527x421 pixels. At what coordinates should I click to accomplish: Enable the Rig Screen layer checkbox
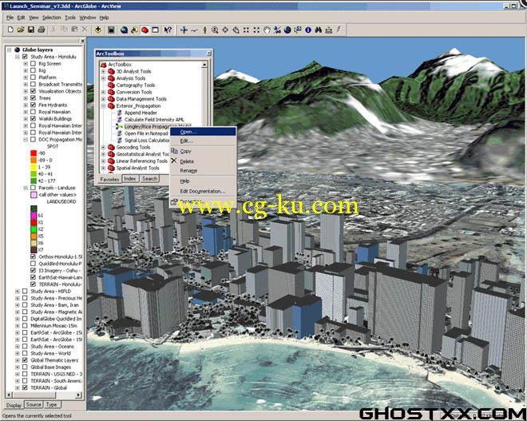(33, 64)
